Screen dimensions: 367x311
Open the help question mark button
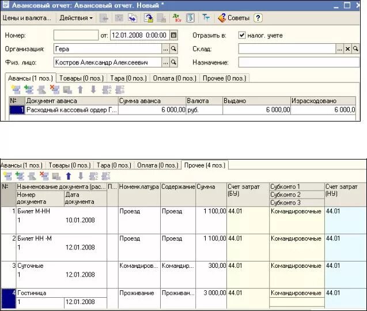pyautogui.click(x=258, y=18)
